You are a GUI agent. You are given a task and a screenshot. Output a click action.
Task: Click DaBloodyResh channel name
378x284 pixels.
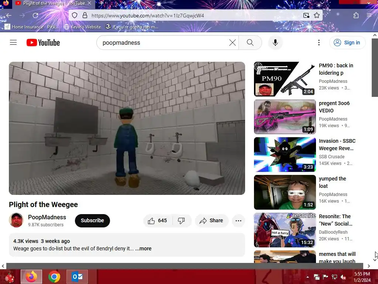333,232
